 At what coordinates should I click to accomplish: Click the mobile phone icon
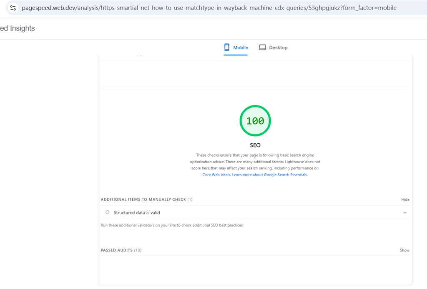[227, 47]
